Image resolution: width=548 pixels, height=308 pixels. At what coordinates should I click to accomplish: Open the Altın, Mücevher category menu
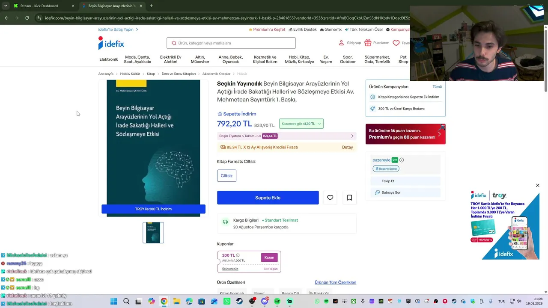click(200, 59)
